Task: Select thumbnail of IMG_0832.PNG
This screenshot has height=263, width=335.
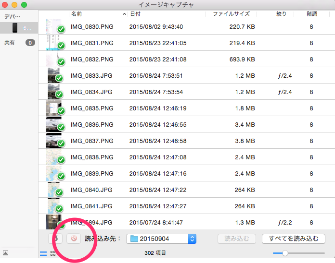Action: pyautogui.click(x=54, y=59)
